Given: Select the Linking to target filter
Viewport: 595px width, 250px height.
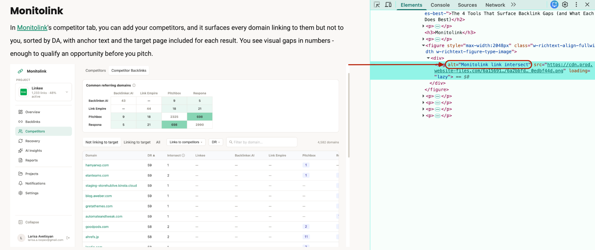Looking at the screenshot, I should (x=137, y=142).
